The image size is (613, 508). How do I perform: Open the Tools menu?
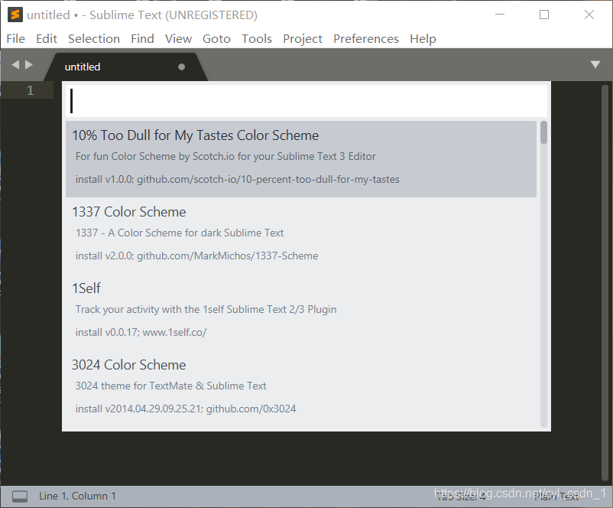pyautogui.click(x=257, y=39)
